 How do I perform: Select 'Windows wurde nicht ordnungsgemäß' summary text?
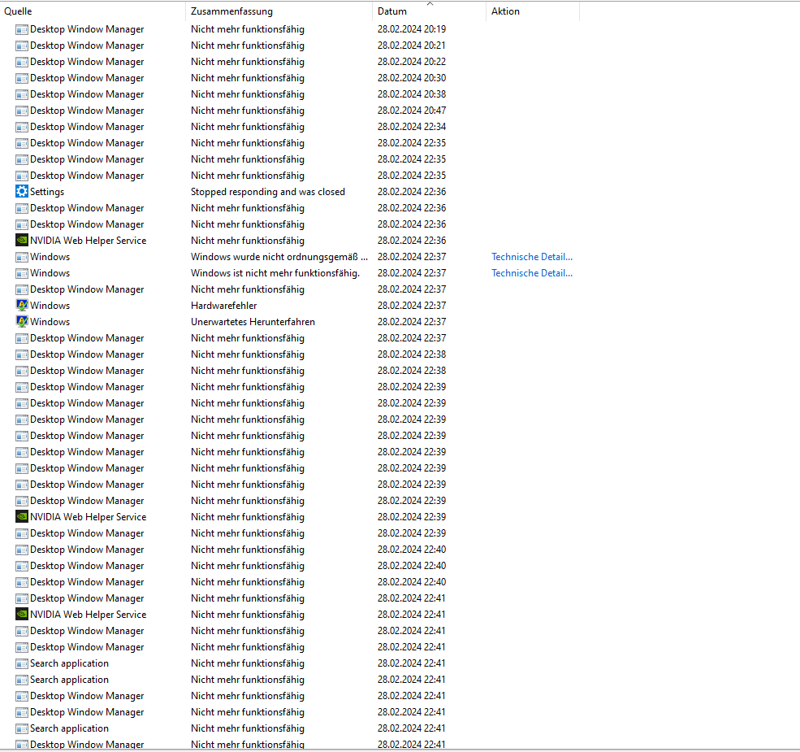click(279, 256)
